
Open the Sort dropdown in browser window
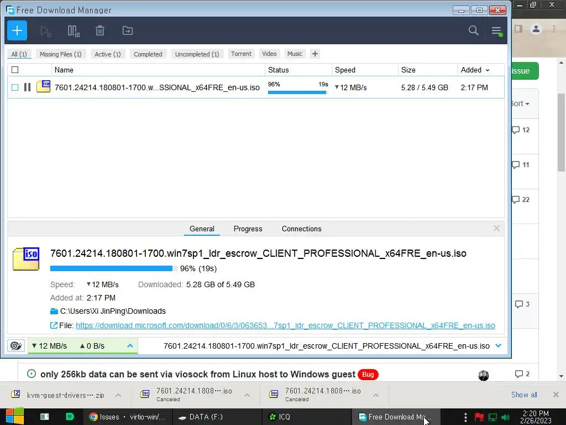(x=520, y=103)
